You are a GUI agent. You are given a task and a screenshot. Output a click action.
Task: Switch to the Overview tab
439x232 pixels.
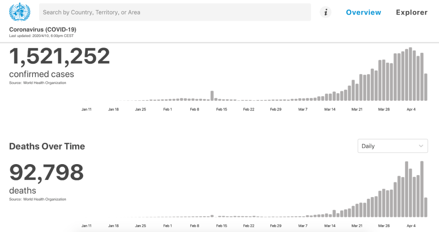(x=363, y=12)
